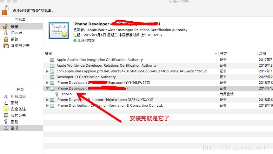Viewport: 273px width, 154px height.
Task: Click certificate icon of Apple Application Integration row
Action: coord(52,60)
